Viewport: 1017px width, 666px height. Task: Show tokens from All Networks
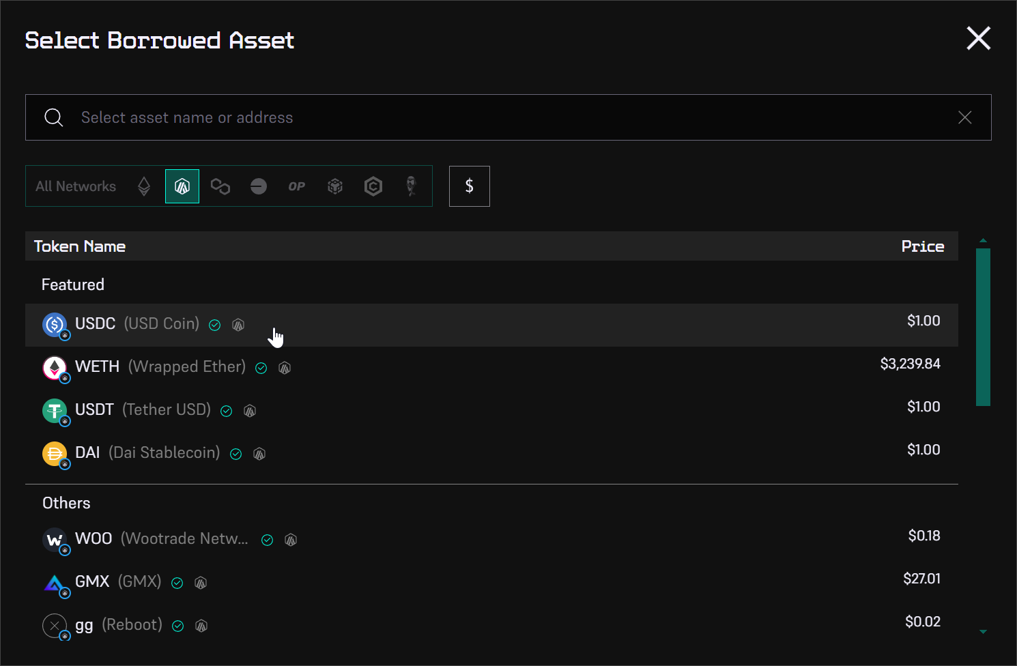(x=76, y=186)
